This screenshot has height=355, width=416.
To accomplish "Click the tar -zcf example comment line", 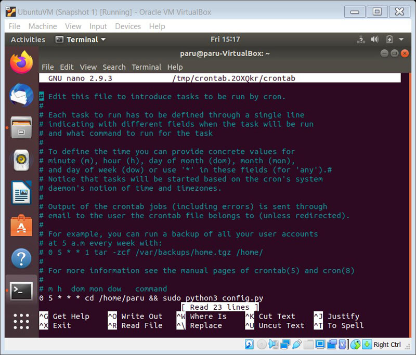I will [151, 252].
